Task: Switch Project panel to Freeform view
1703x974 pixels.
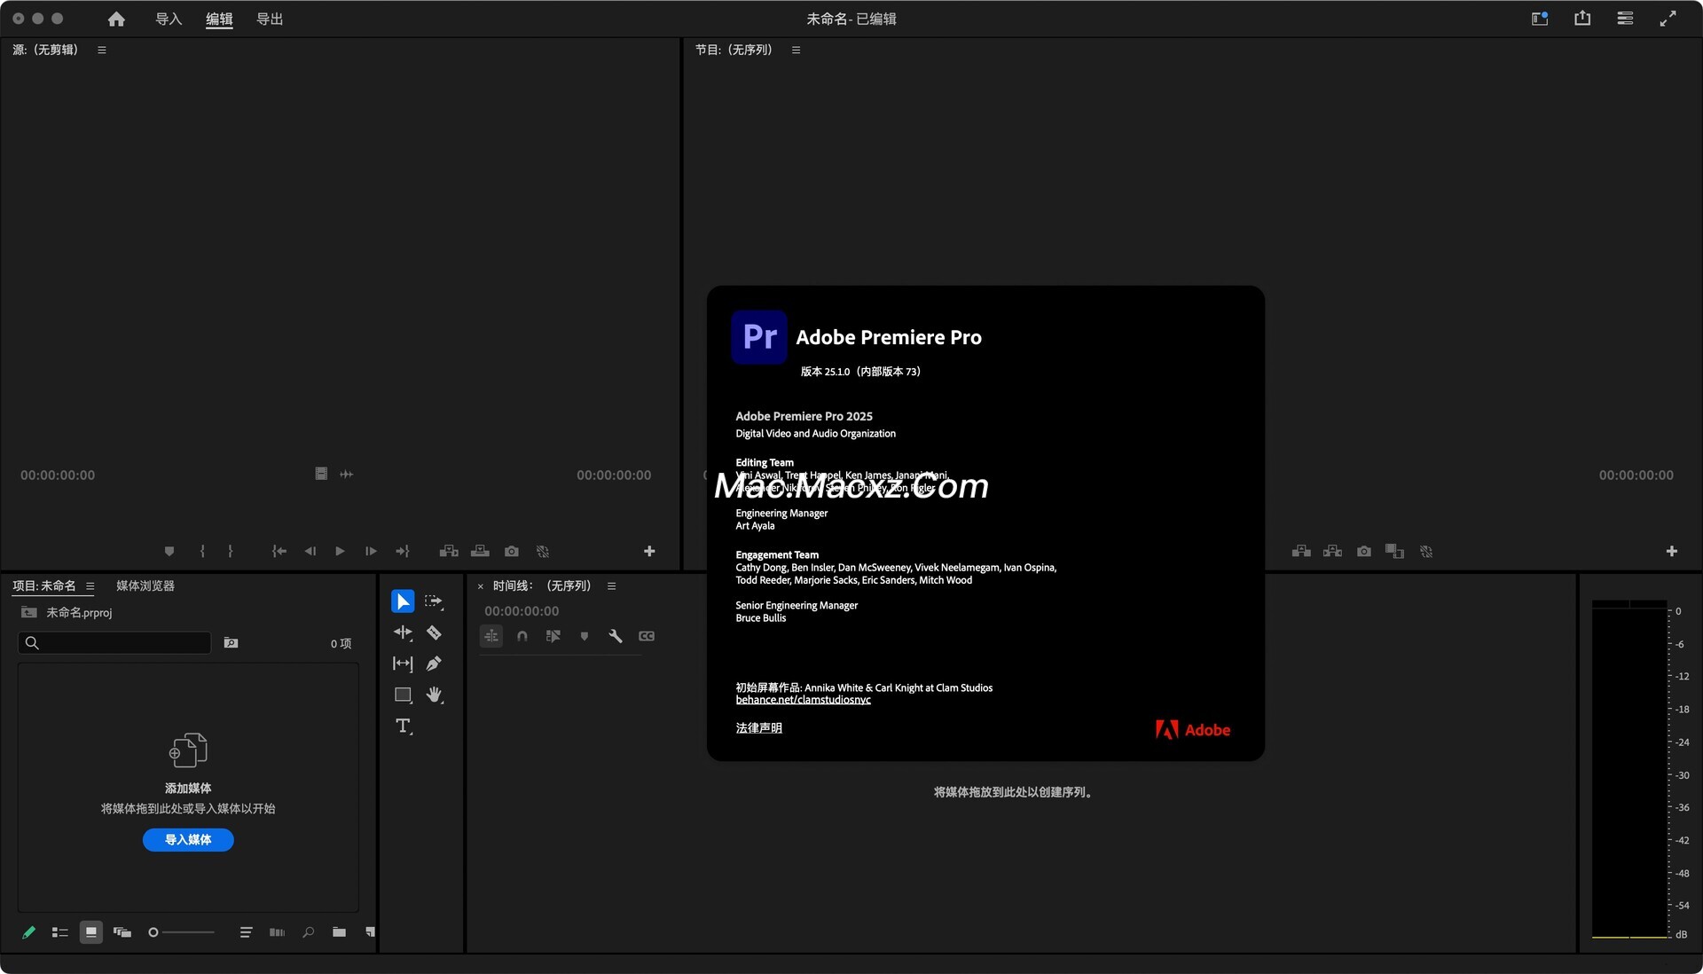Action: click(x=122, y=932)
